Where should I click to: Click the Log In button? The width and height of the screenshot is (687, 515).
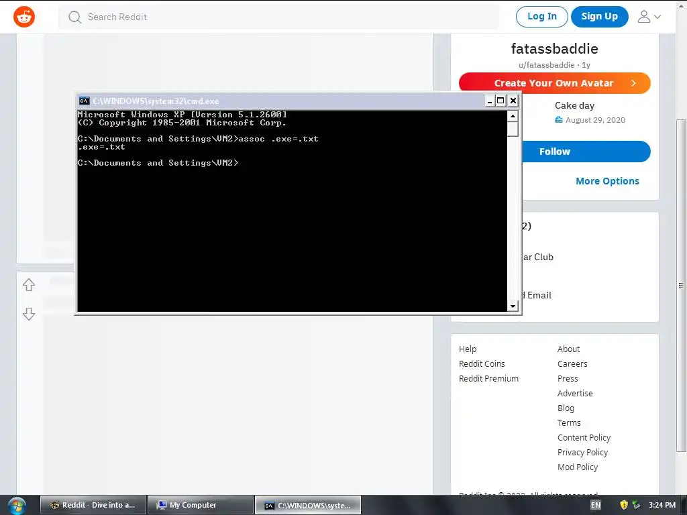point(541,17)
